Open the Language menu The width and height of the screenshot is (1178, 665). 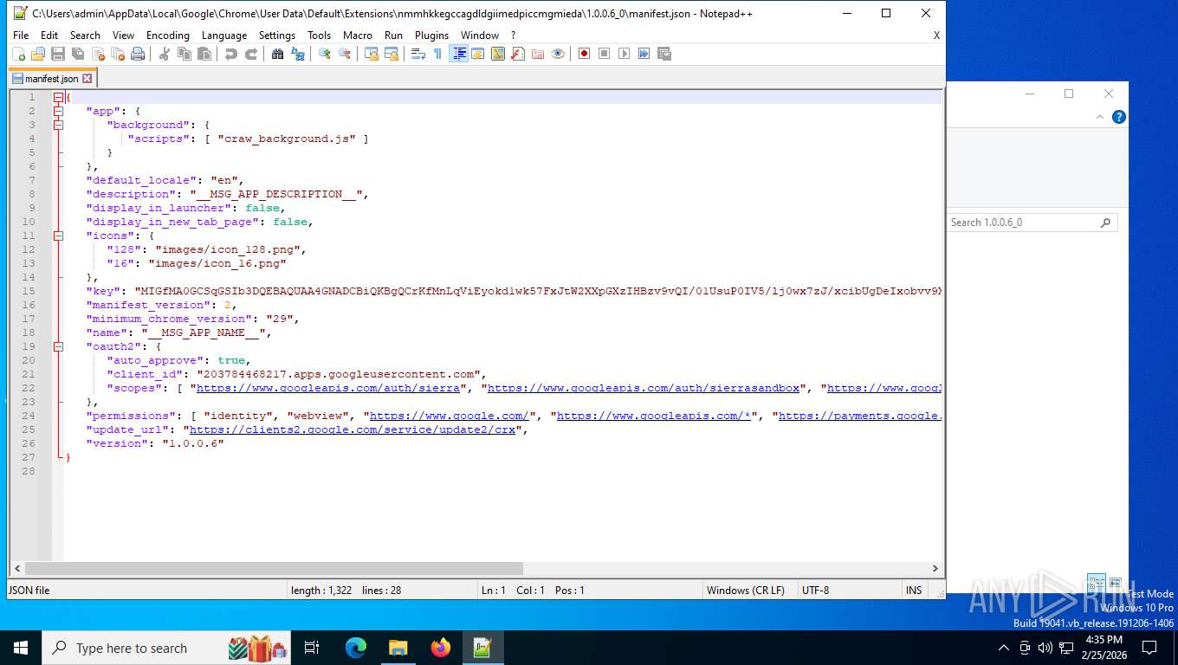click(x=223, y=35)
